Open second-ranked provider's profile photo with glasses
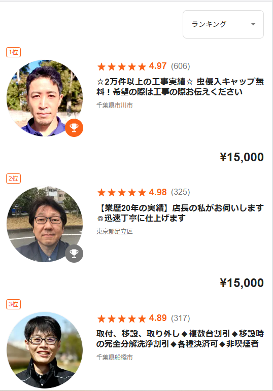 click(45, 224)
